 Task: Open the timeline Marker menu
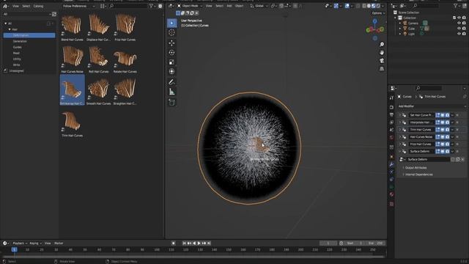[59, 243]
